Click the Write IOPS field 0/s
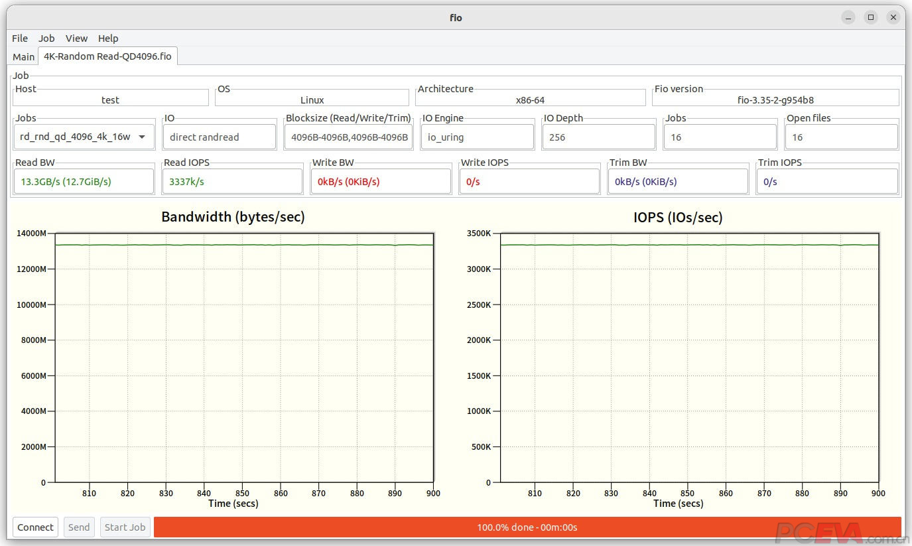Viewport: 912px width, 546px height. pos(529,181)
